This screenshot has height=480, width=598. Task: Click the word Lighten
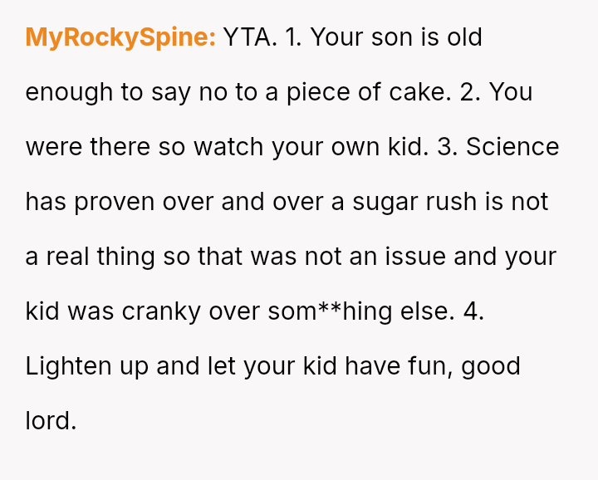(x=68, y=367)
